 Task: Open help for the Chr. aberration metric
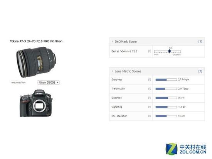point(150,116)
